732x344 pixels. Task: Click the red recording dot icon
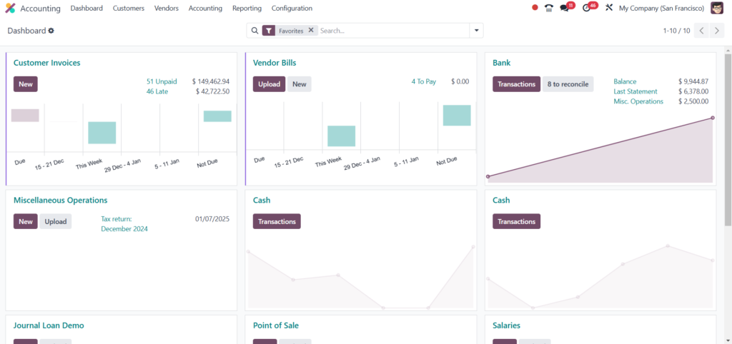point(535,8)
